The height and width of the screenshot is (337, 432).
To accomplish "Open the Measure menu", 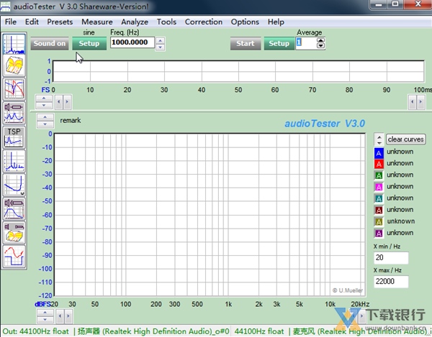I will tap(96, 22).
